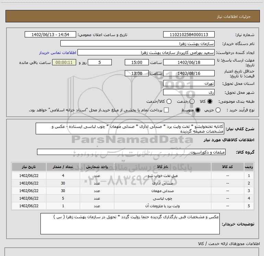264x256 pixels.
Task: Click quantity 1 in the وایت برد row
Action: 63,206
